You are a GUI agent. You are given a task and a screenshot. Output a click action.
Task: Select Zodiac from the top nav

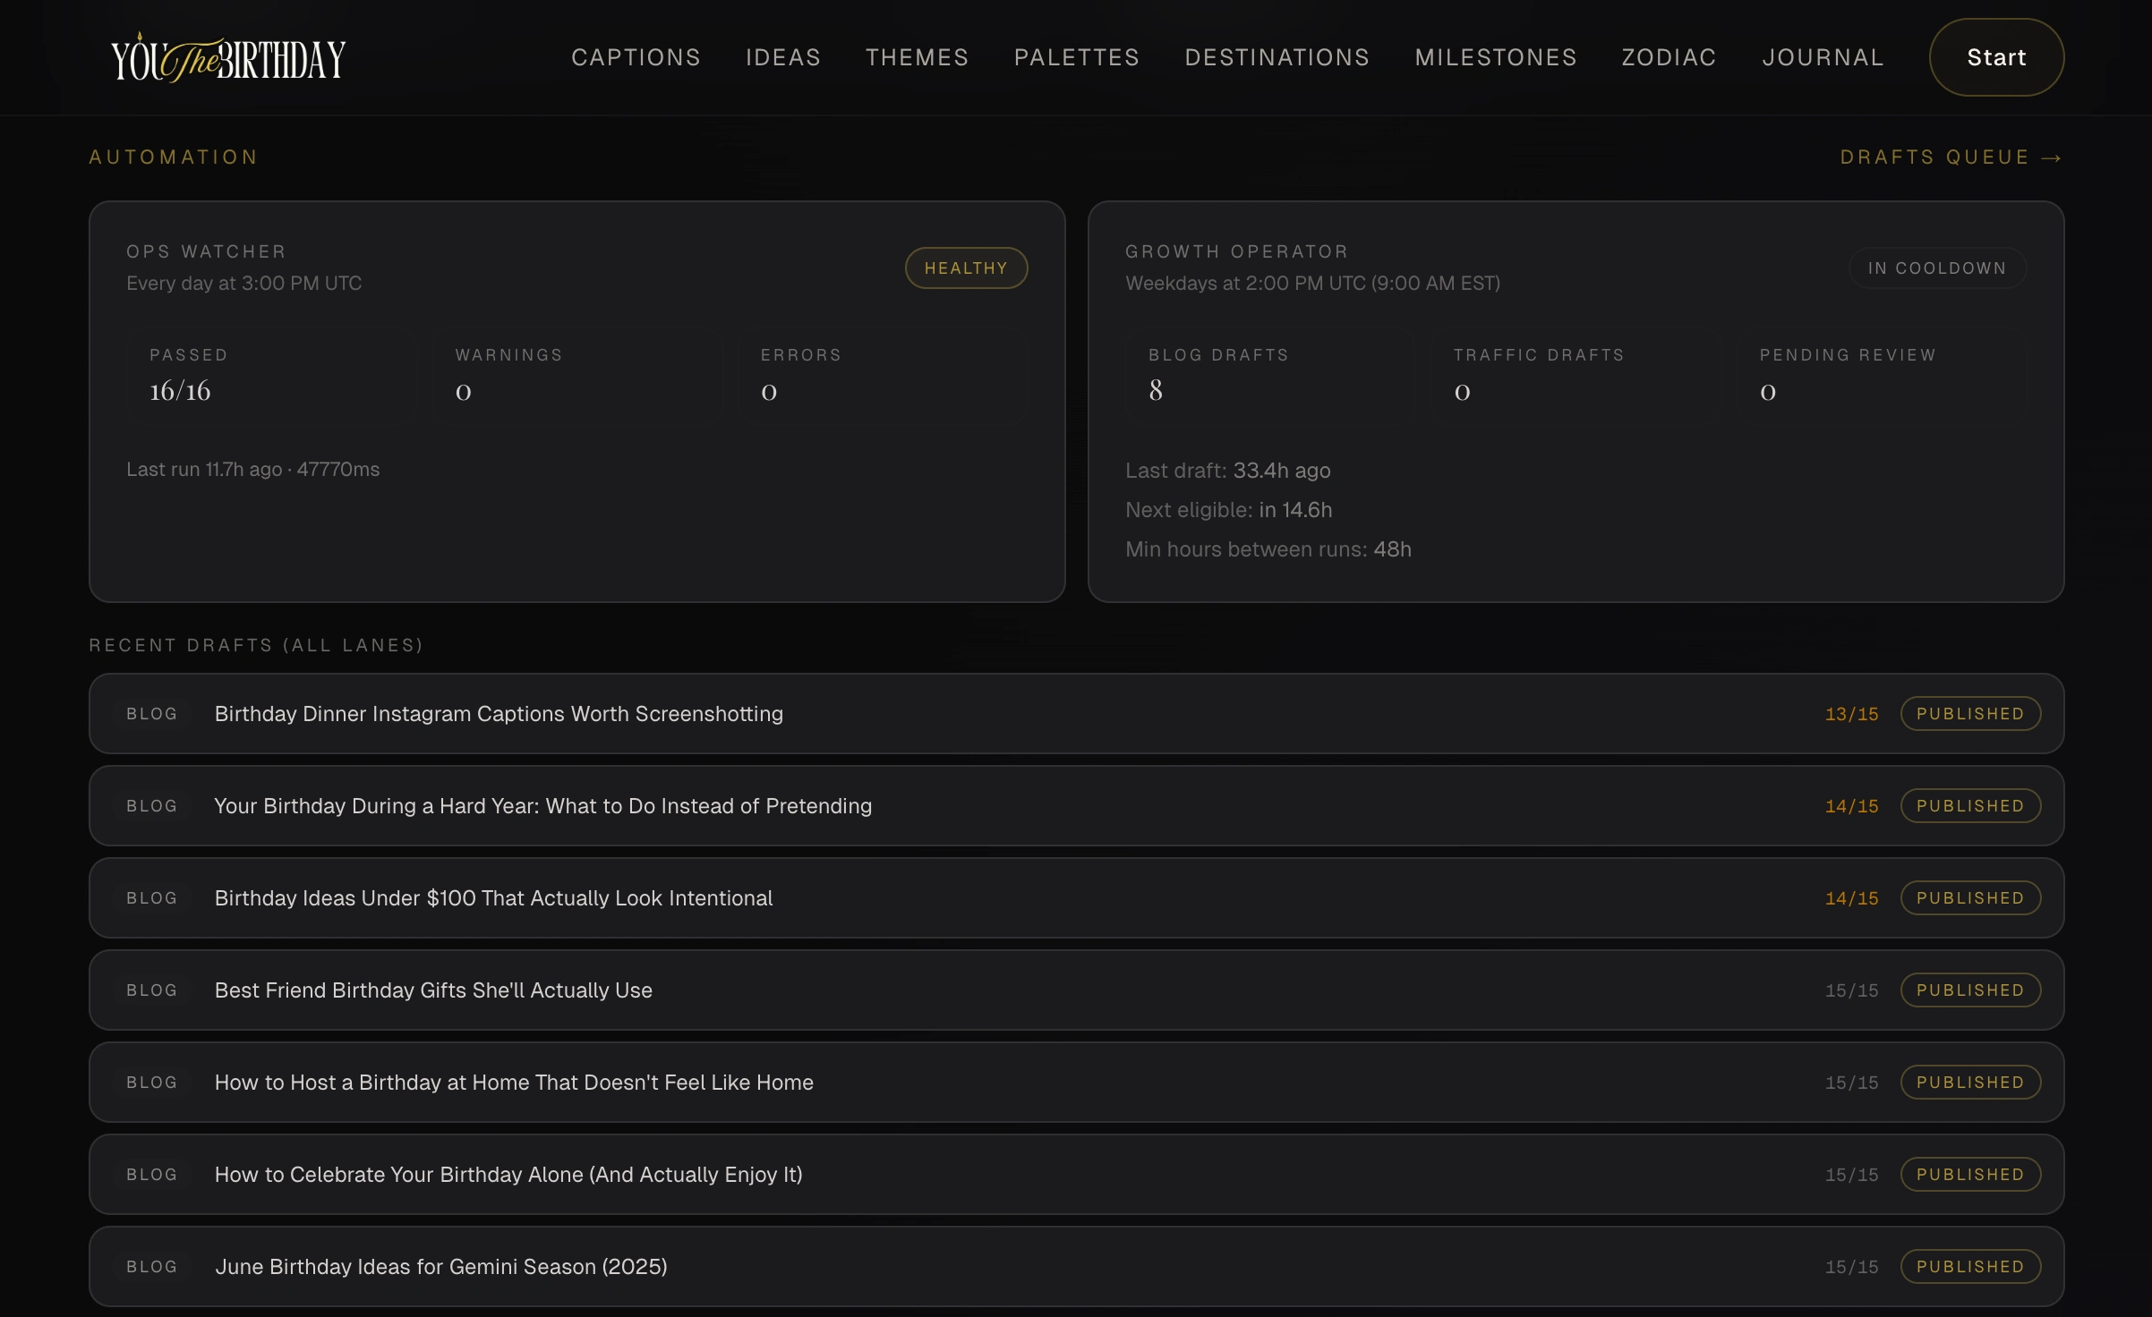click(x=1670, y=57)
